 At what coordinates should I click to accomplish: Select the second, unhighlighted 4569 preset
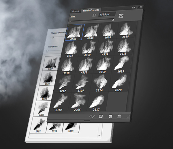coord(91,32)
